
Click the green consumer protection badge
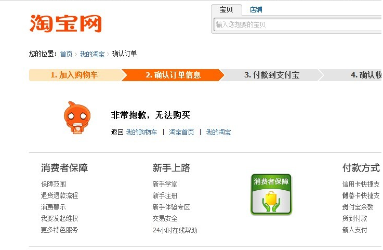[271, 194]
